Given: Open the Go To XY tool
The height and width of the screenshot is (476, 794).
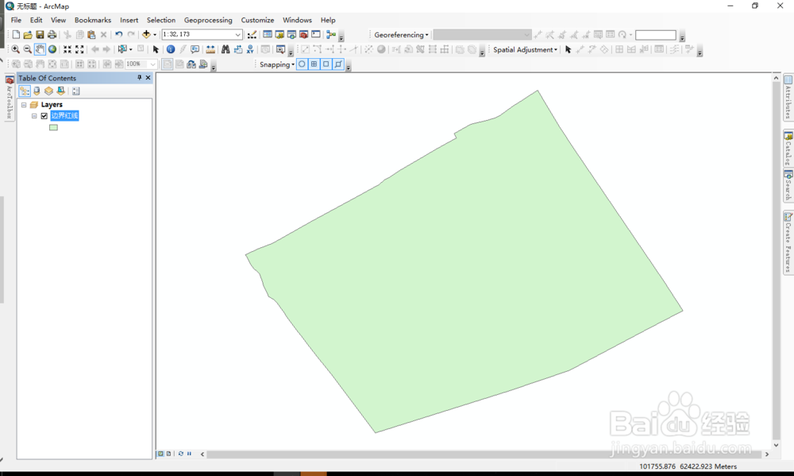Looking at the screenshot, I should (250, 49).
